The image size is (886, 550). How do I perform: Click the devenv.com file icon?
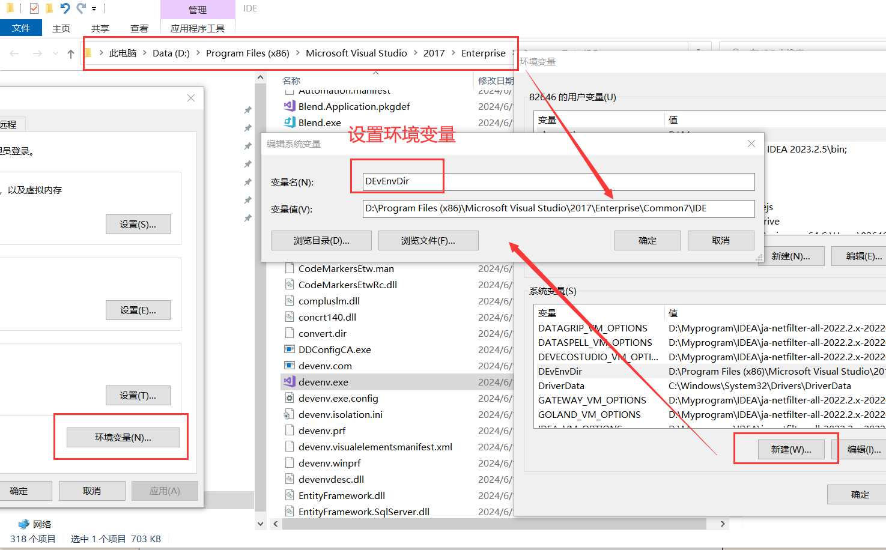tap(290, 366)
